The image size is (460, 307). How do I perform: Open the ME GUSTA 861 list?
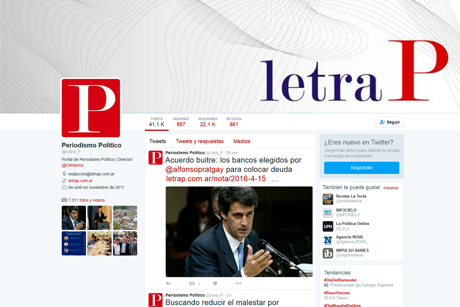coord(234,122)
